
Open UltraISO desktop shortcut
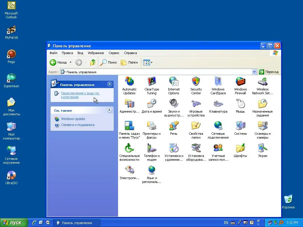click(11, 178)
